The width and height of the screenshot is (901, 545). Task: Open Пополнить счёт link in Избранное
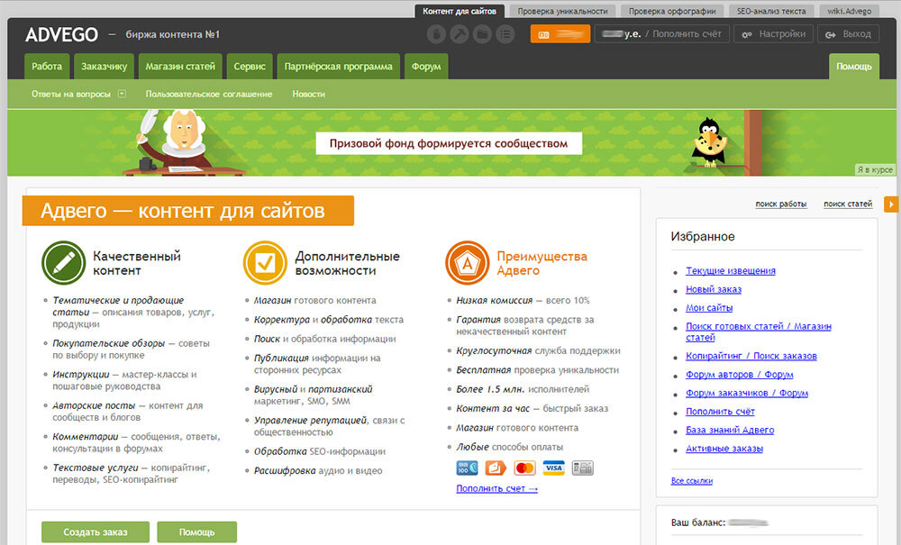[x=720, y=411]
